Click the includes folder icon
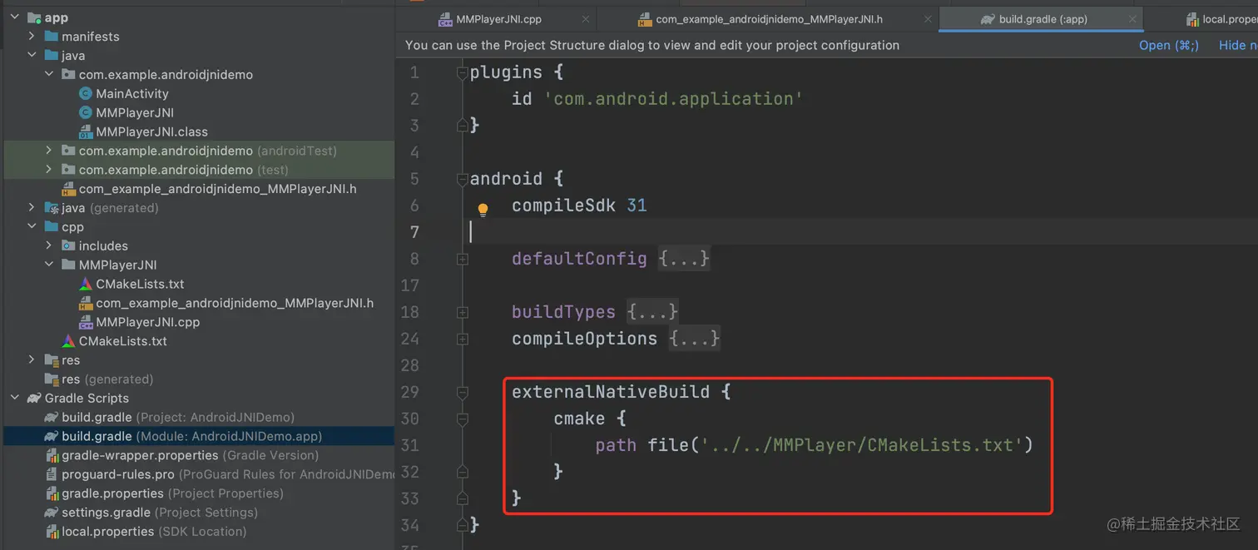 68,245
